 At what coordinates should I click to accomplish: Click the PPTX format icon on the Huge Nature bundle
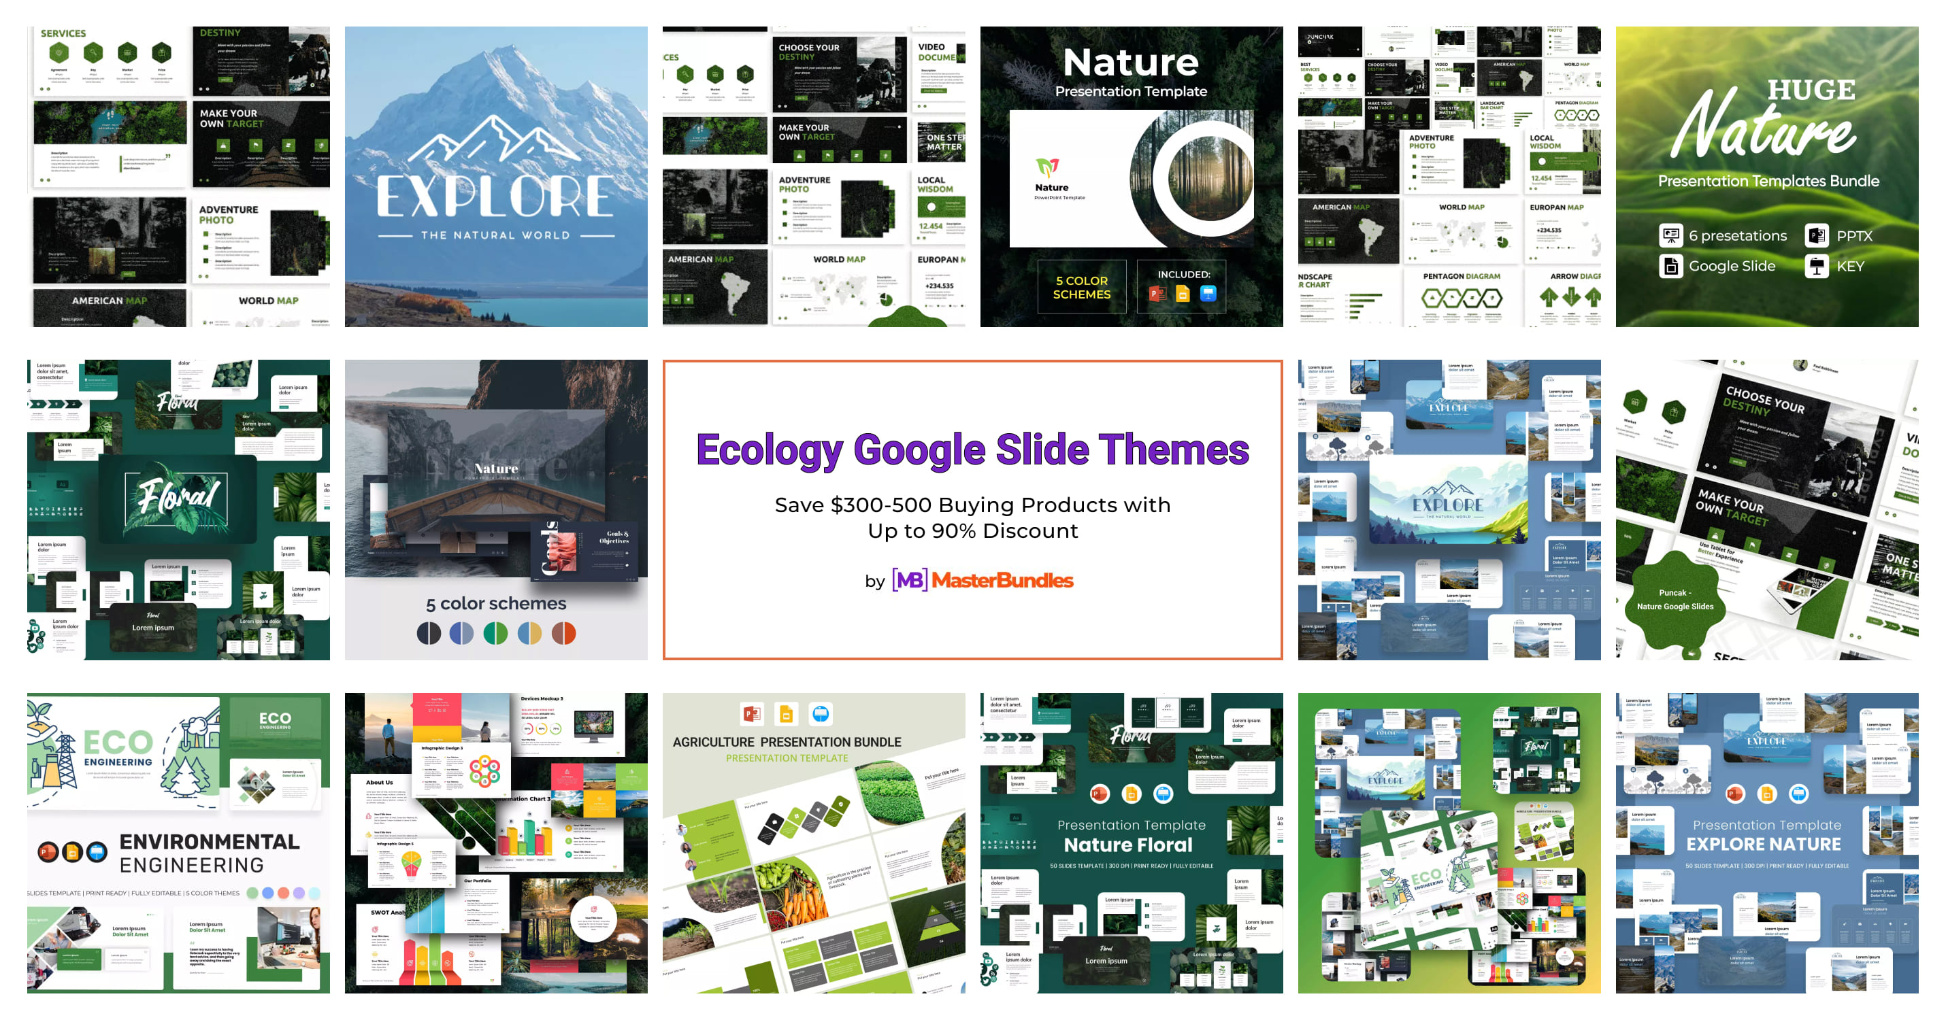click(1817, 237)
